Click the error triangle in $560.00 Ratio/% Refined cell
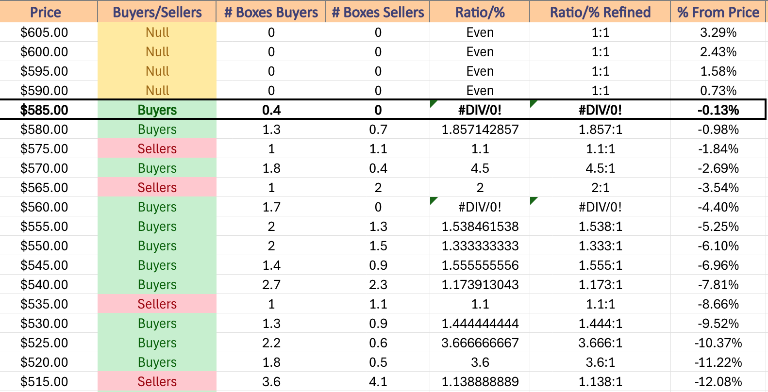768x392 pixels. (533, 200)
